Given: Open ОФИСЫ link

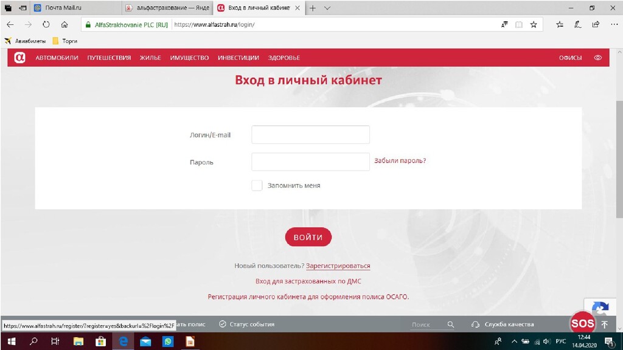Looking at the screenshot, I should tap(570, 58).
